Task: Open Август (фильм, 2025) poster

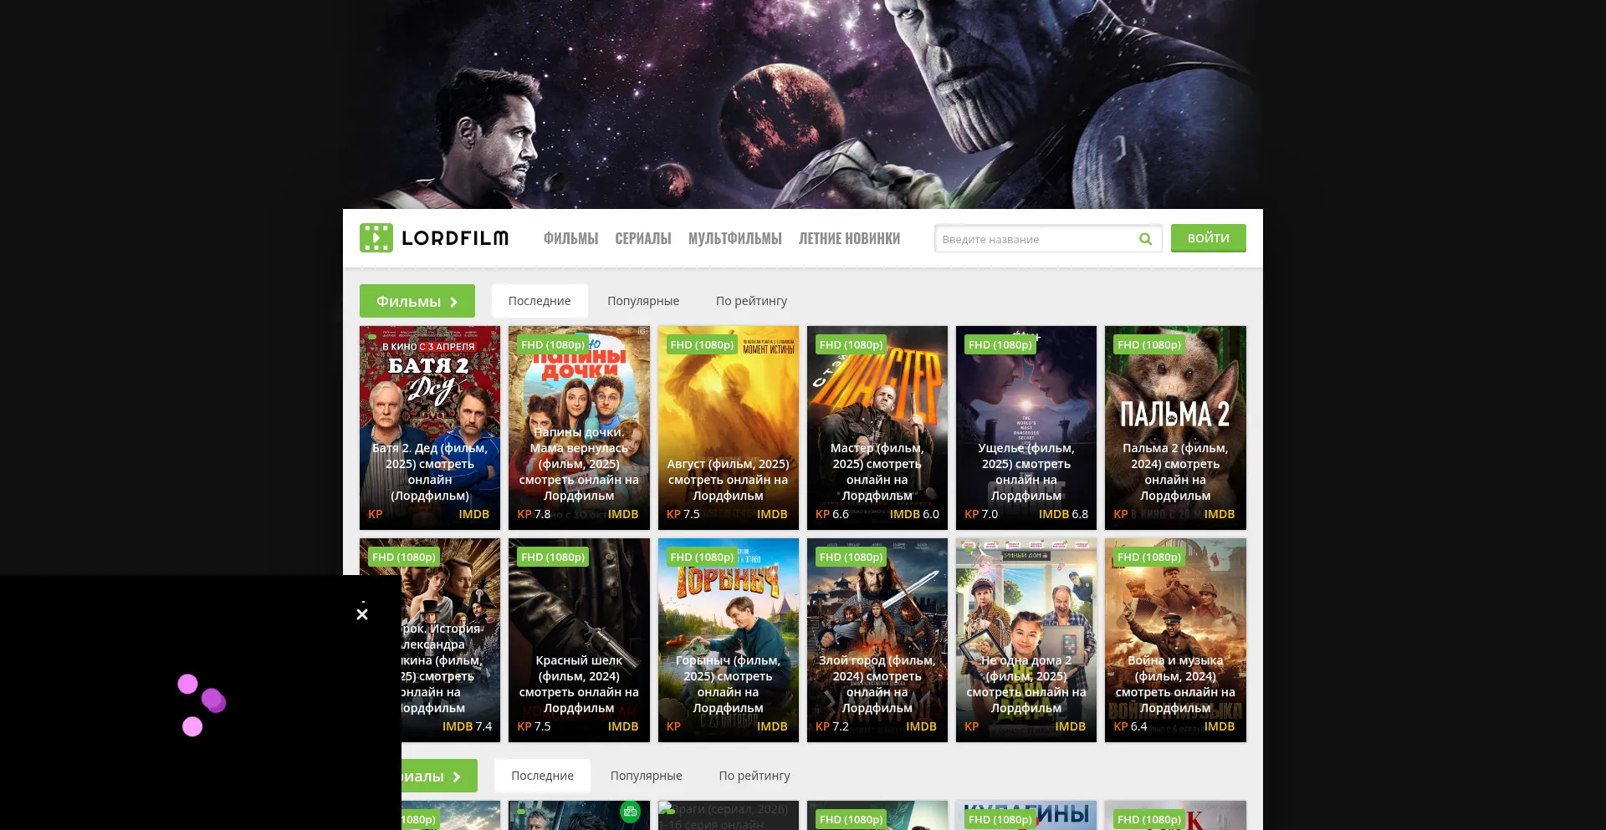Action: (x=729, y=428)
